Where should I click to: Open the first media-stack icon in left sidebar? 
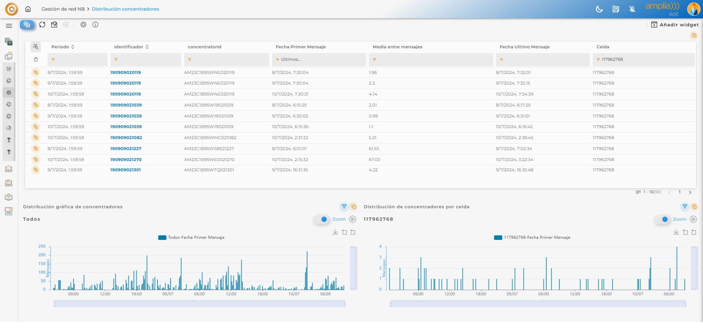point(8,42)
